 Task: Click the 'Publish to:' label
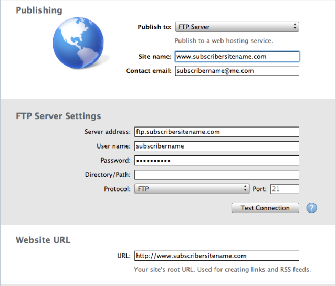pos(154,27)
